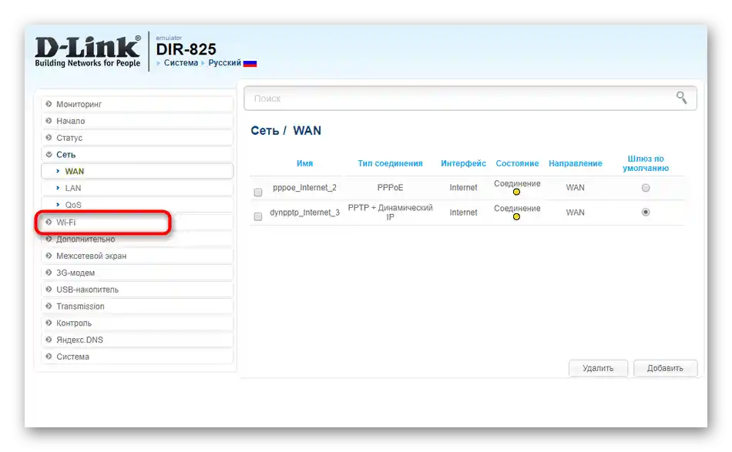Expand the Wi-Fi menu section
The width and height of the screenshot is (732, 452).
point(137,222)
